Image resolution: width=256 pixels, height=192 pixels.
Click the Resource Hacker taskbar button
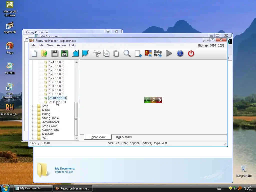[x=73, y=188]
